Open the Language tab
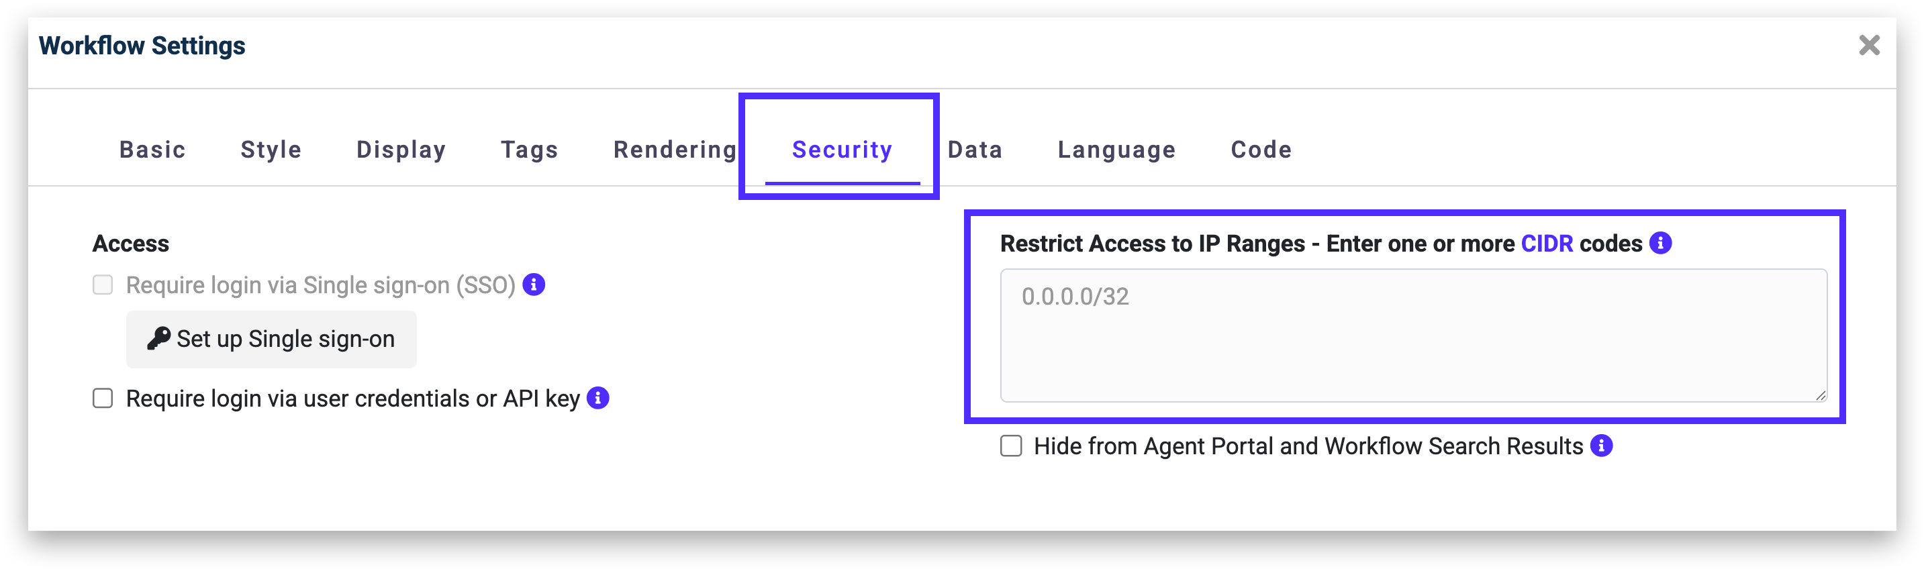 [1116, 150]
